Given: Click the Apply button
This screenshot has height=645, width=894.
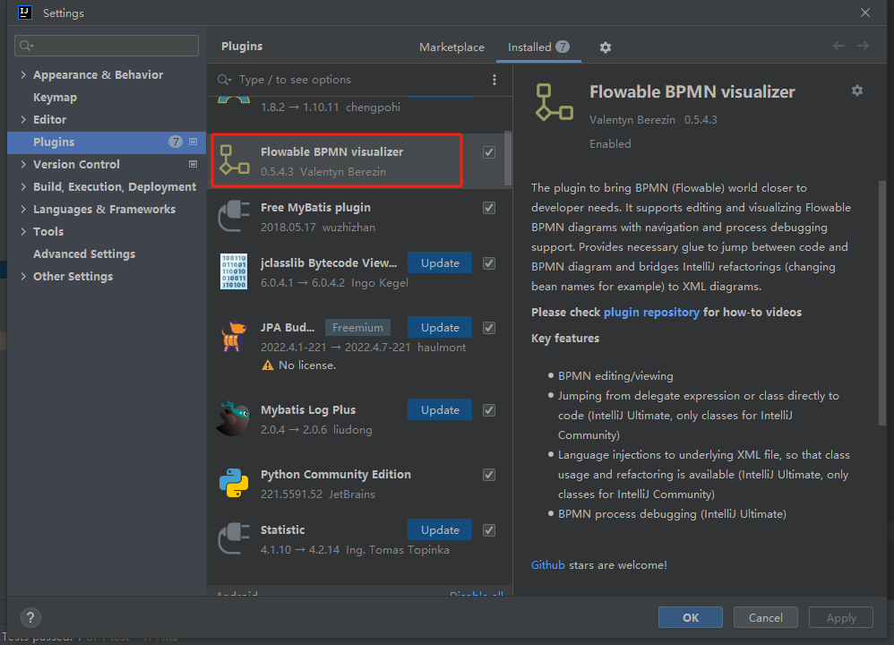Looking at the screenshot, I should tap(841, 617).
